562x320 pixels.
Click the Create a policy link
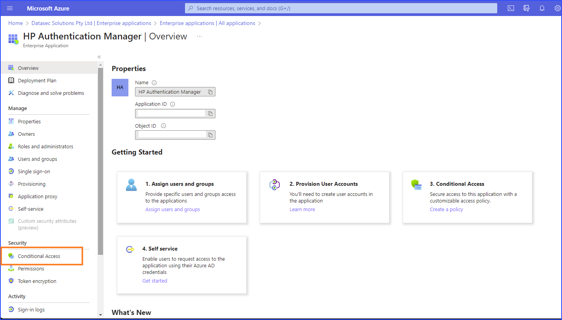pos(446,210)
